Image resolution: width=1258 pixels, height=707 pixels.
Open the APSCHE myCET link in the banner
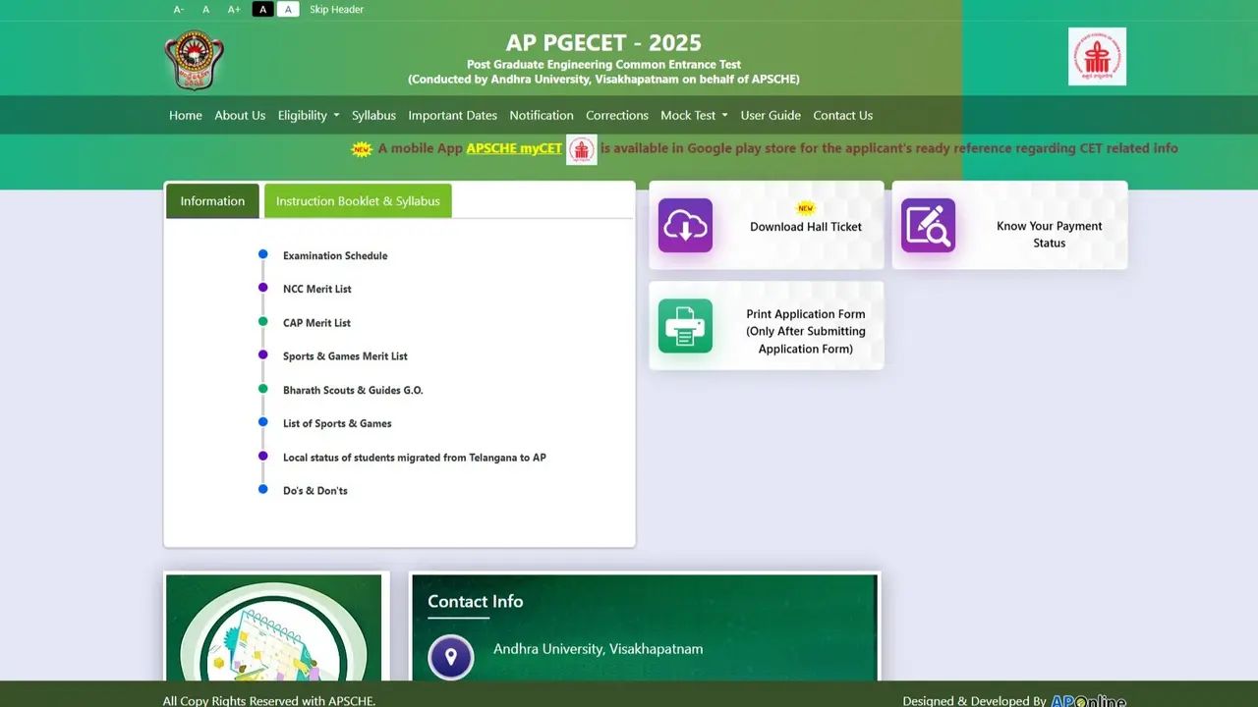coord(513,148)
